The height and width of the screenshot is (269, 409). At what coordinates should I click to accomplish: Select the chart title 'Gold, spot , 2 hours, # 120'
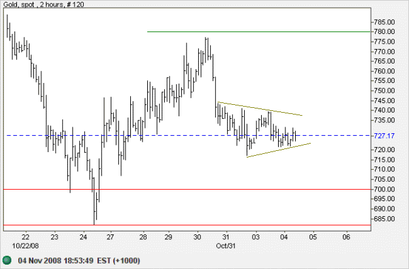[x=44, y=4]
